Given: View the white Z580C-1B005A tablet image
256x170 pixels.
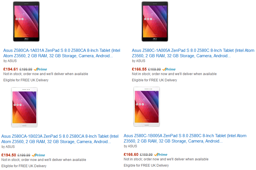Looking at the screenshot, I should [147, 107].
